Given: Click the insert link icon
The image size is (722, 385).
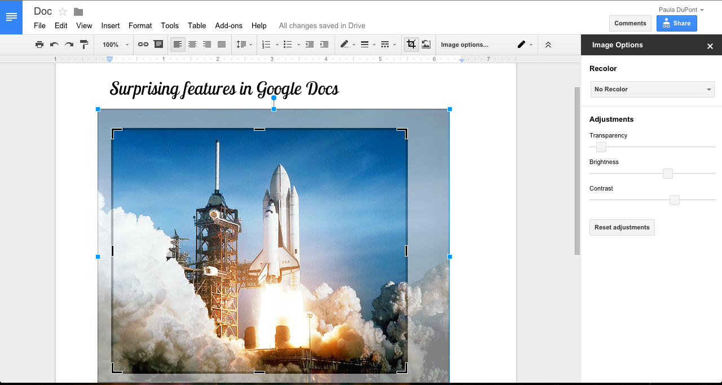Looking at the screenshot, I should (x=143, y=45).
